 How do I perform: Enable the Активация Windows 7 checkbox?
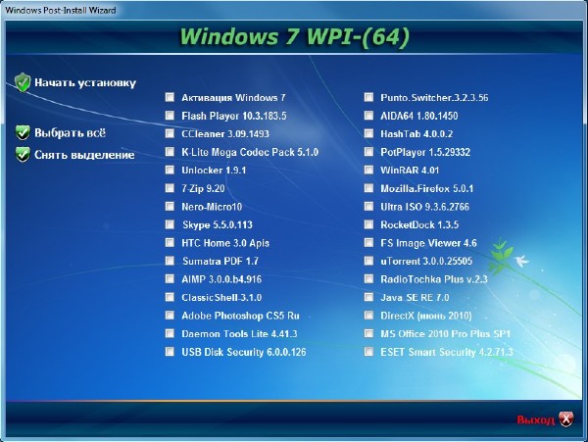tap(171, 98)
